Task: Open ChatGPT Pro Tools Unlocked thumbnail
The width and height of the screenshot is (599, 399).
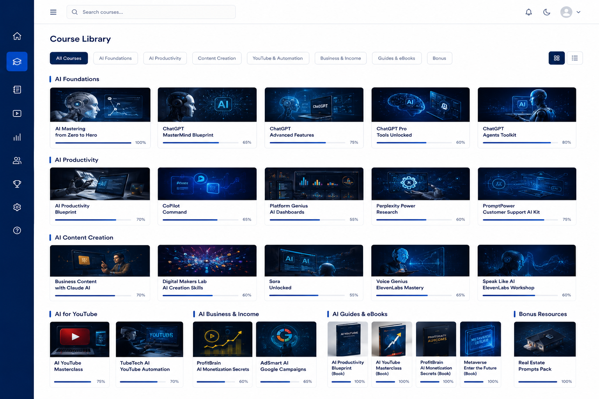Action: click(x=420, y=104)
